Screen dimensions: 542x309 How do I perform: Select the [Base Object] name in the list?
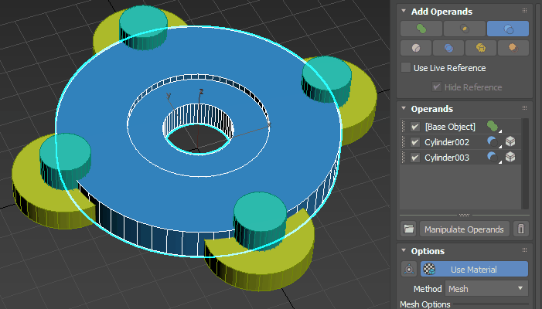[450, 127]
